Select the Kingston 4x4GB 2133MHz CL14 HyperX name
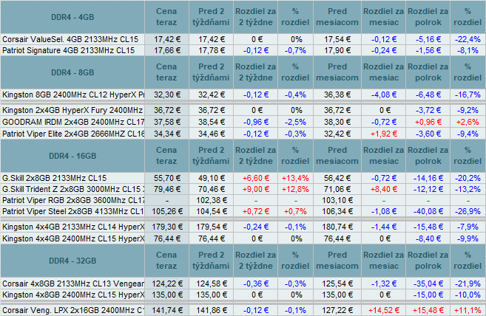This screenshot has width=486, height=316. pyautogui.click(x=73, y=227)
